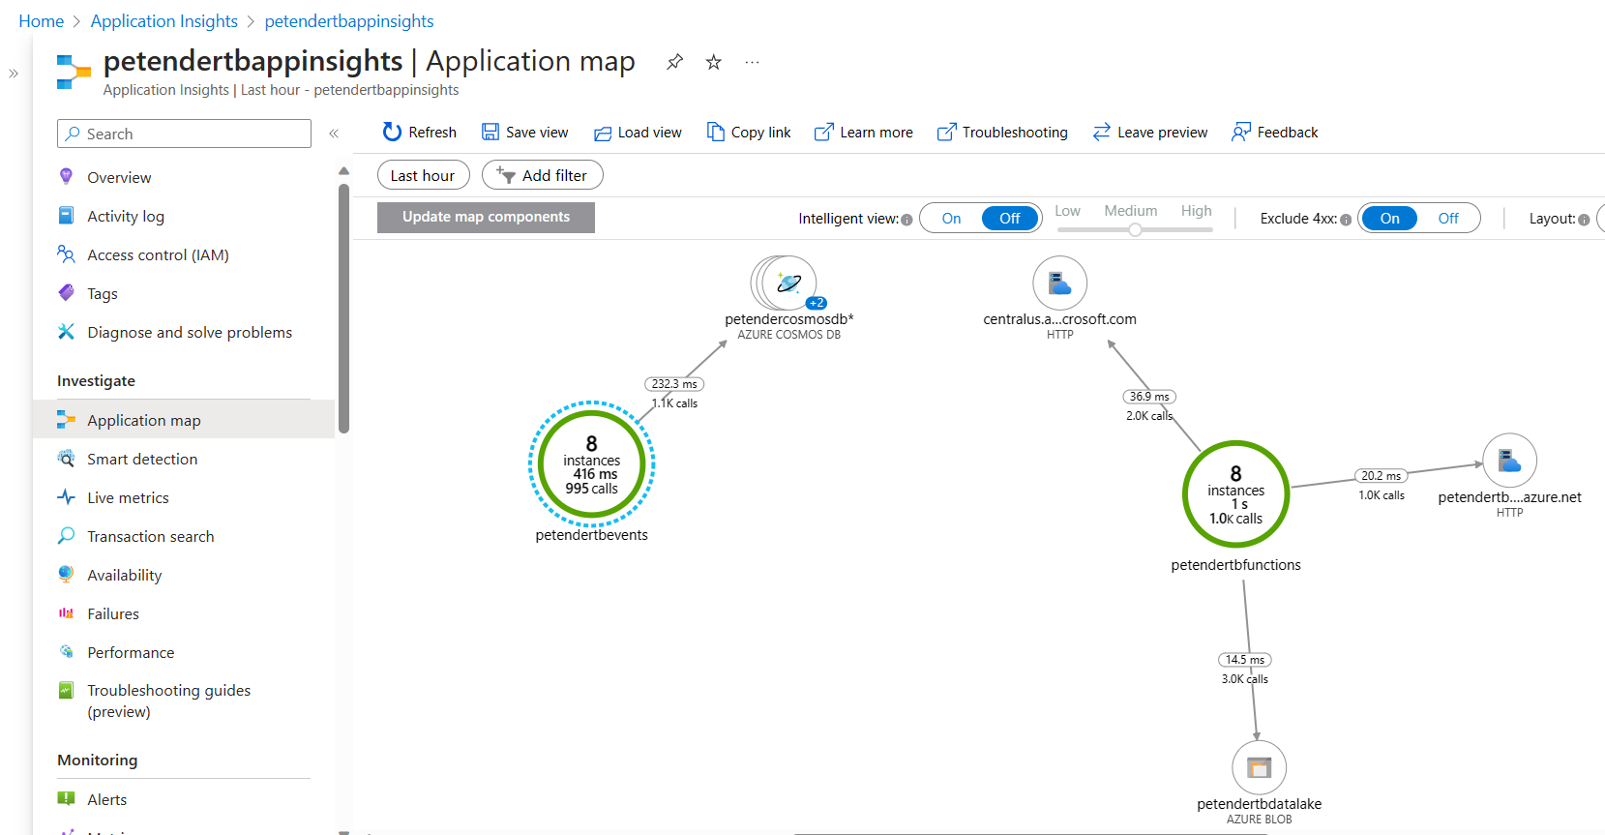Click the Save view disk icon
Image resolution: width=1605 pixels, height=835 pixels.
coord(490,132)
